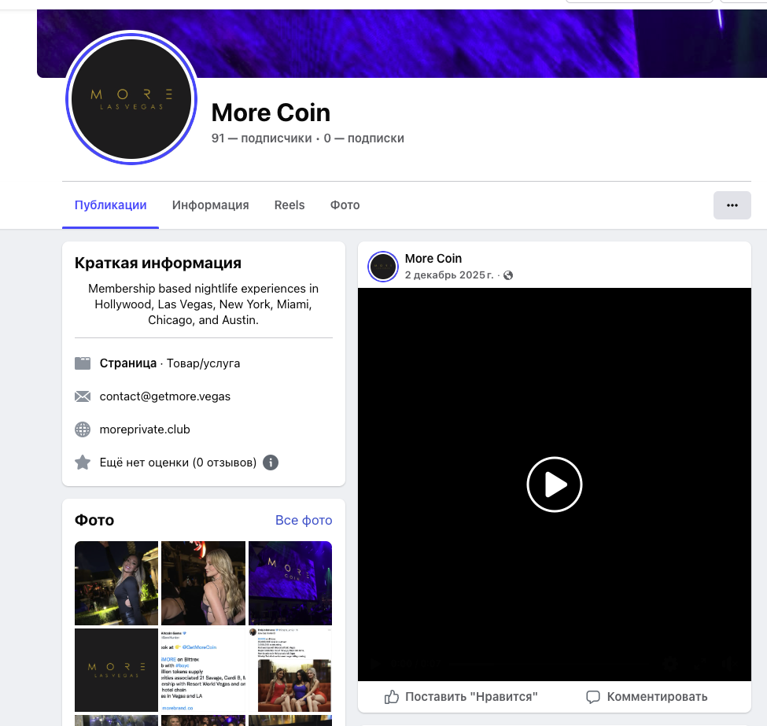Click the info circle next to the reviews count

(270, 463)
